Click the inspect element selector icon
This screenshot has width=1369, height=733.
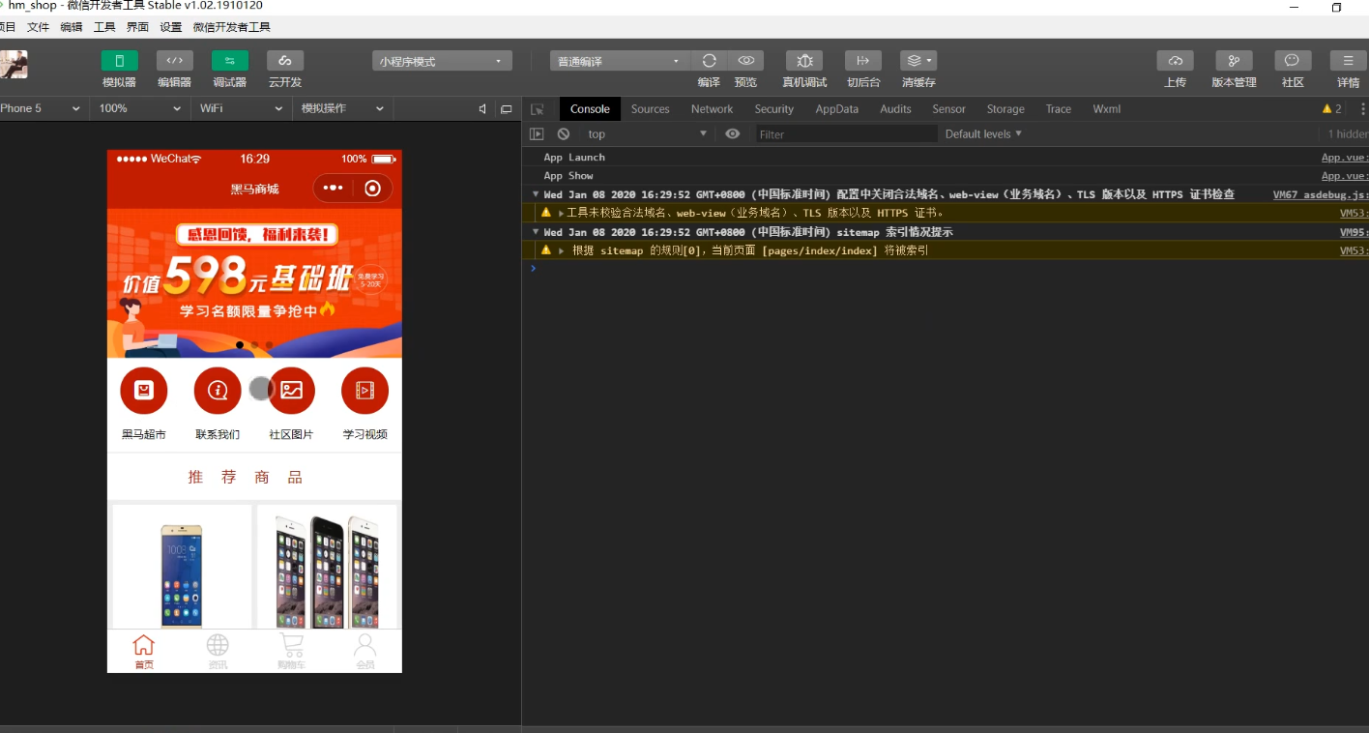pos(538,109)
